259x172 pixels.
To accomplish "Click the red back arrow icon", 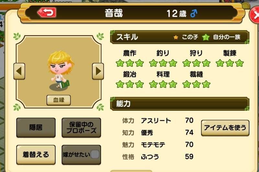I will [x=47, y=13].
